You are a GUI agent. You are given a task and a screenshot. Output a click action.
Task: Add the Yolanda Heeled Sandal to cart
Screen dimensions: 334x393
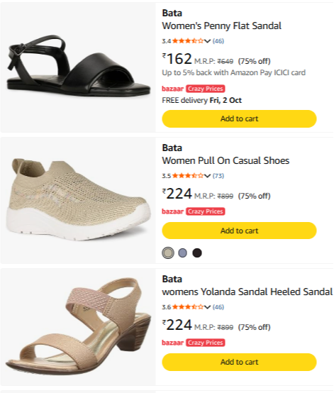click(239, 362)
